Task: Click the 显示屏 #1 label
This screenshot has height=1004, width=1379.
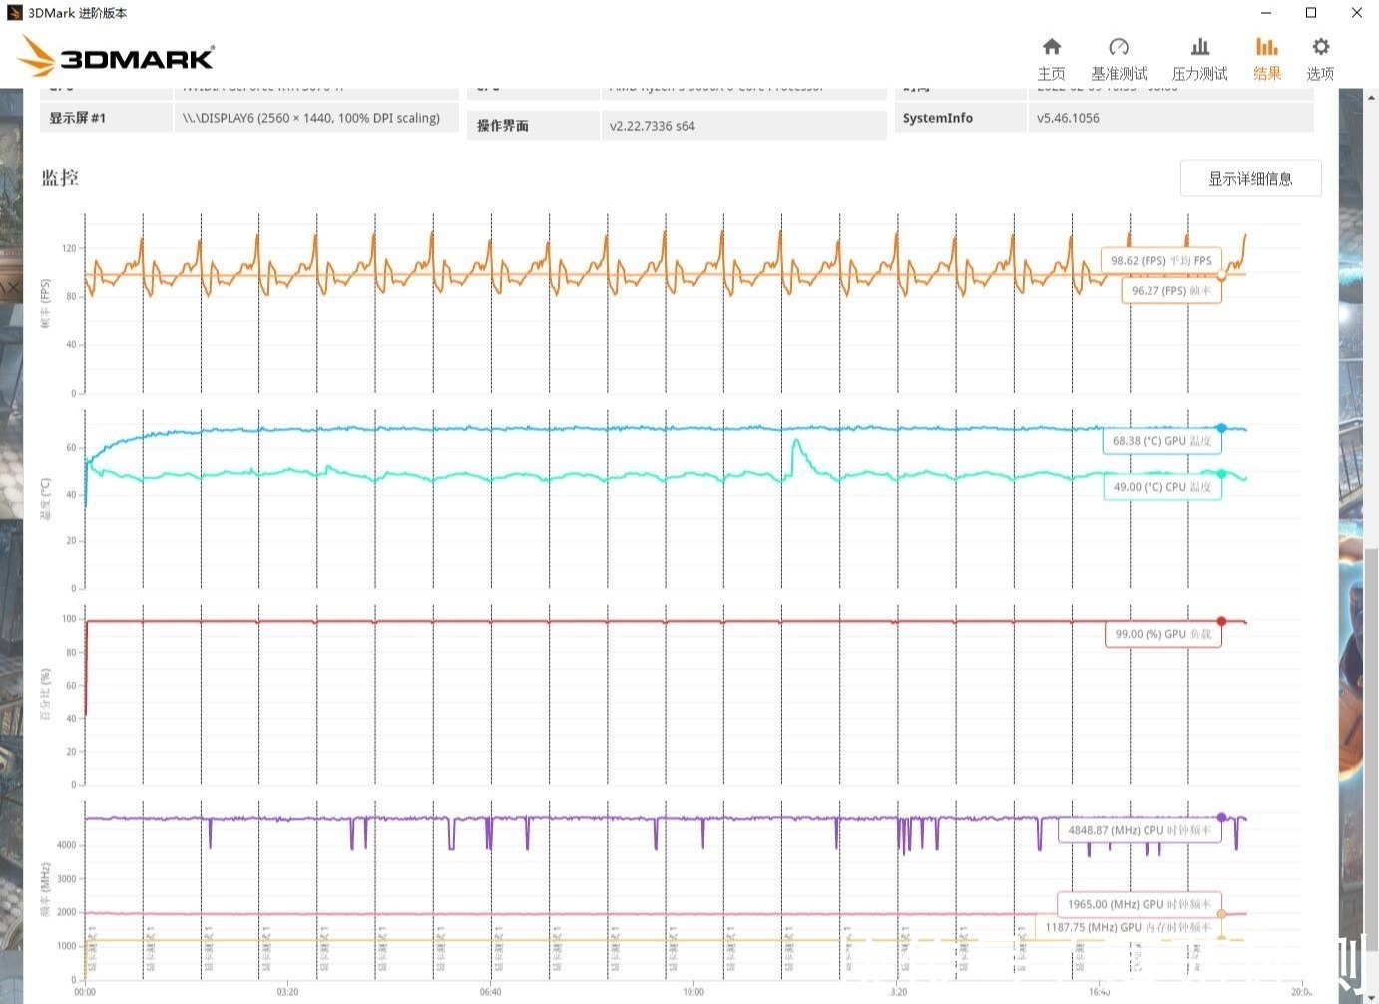Action: [x=77, y=118]
